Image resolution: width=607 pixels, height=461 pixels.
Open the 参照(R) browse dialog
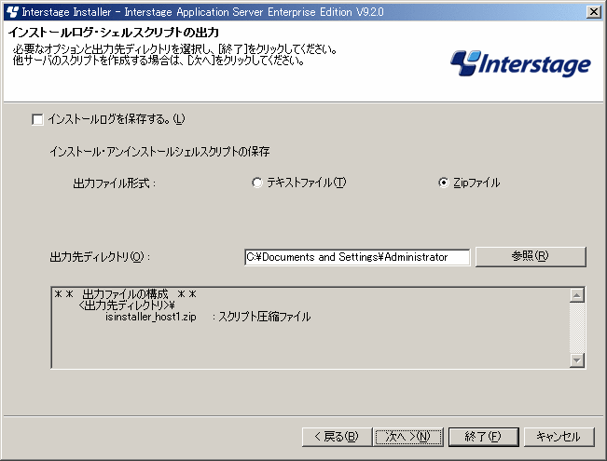(531, 256)
